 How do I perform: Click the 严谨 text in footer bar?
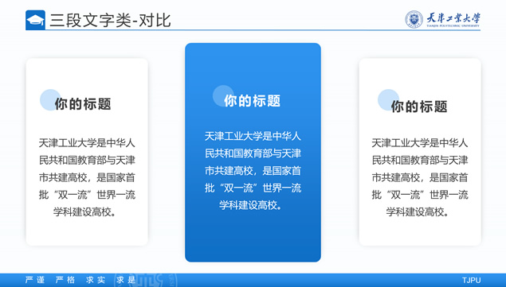coord(35,280)
